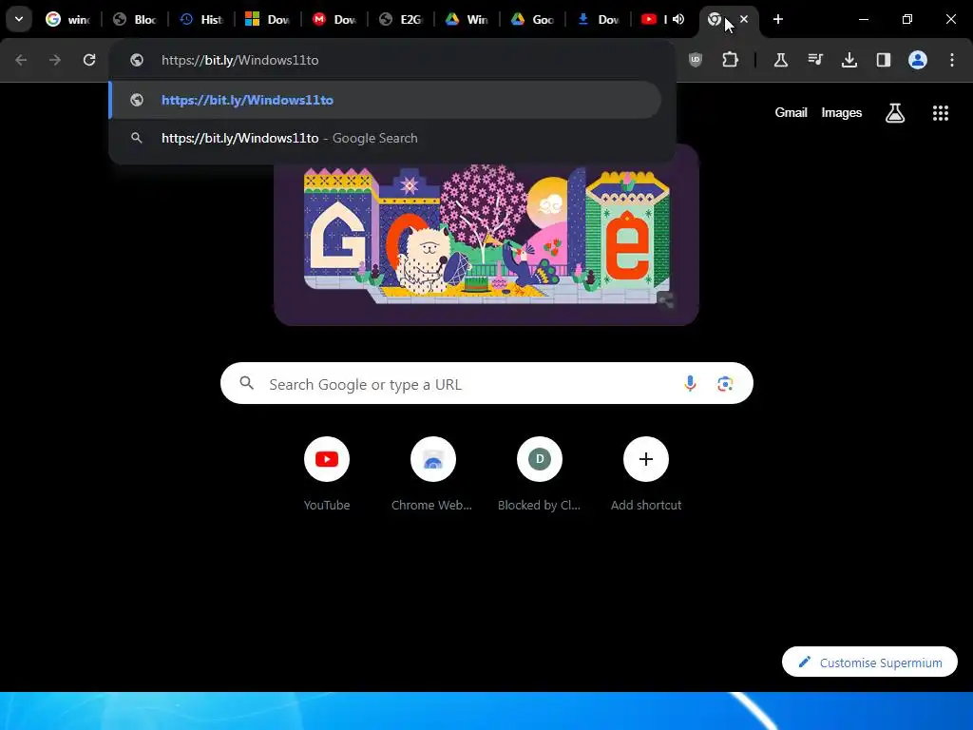Share the Google Doodle
This screenshot has width=973, height=730.
point(665,301)
